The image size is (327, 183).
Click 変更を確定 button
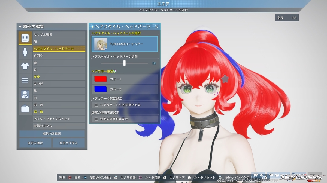35,143
